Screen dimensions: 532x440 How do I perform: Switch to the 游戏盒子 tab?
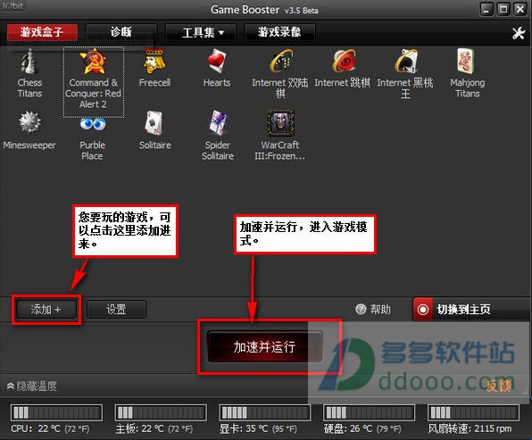pyautogui.click(x=42, y=32)
